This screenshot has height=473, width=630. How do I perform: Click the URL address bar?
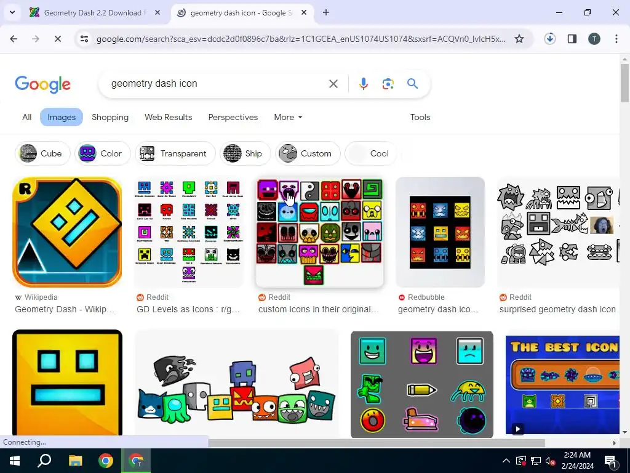point(300,39)
